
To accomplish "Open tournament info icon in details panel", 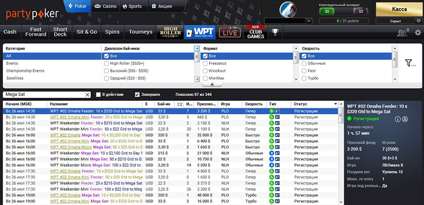I will coord(397,119).
